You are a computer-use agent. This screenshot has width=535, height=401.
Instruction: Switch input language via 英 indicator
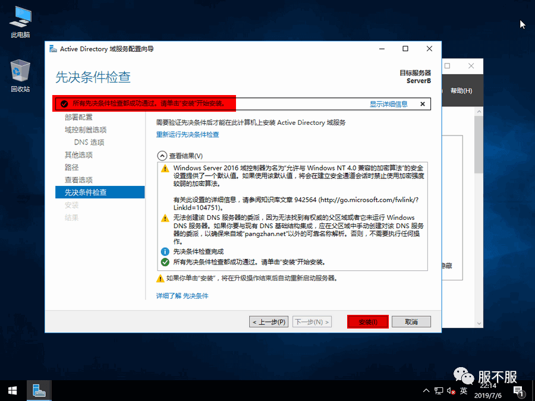pyautogui.click(x=463, y=391)
